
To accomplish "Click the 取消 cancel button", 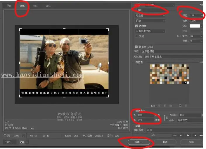I will [165, 142].
